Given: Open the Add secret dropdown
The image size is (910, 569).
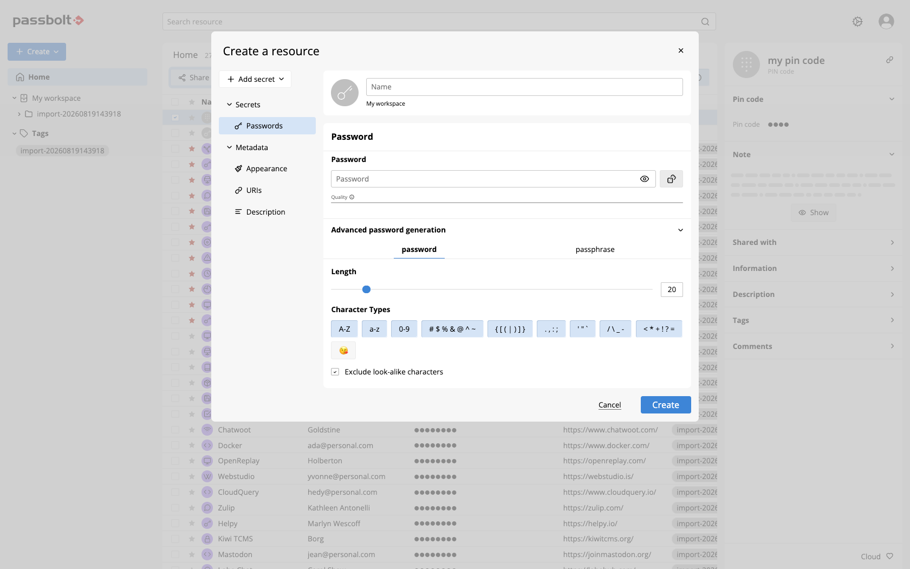Looking at the screenshot, I should tap(255, 79).
